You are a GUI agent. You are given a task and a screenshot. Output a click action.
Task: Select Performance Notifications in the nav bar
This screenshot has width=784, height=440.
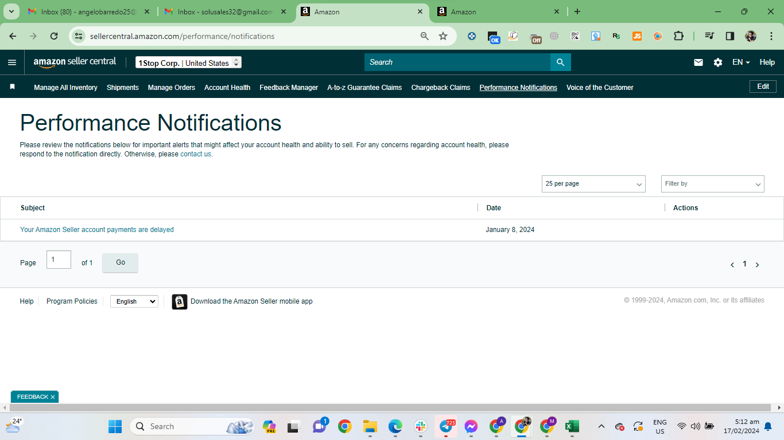[518, 88]
